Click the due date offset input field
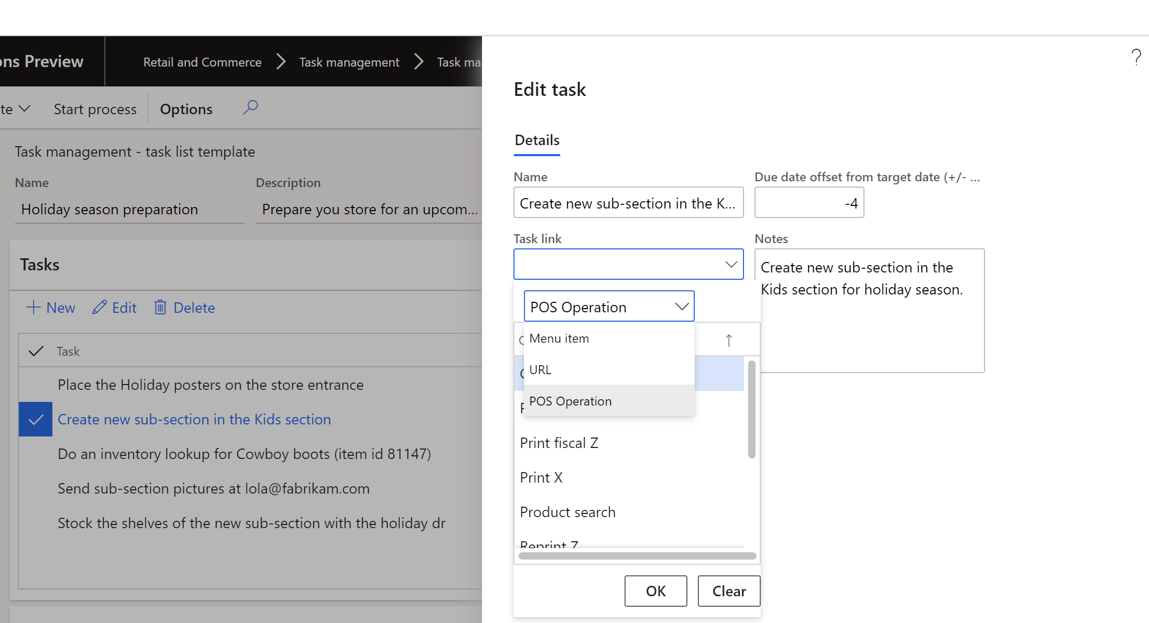 pos(808,203)
